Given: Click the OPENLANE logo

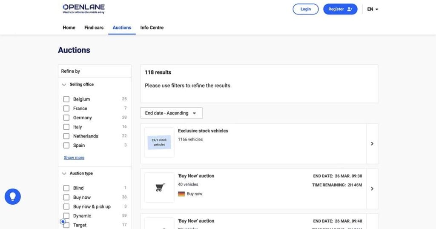Looking at the screenshot, I should click(83, 9).
